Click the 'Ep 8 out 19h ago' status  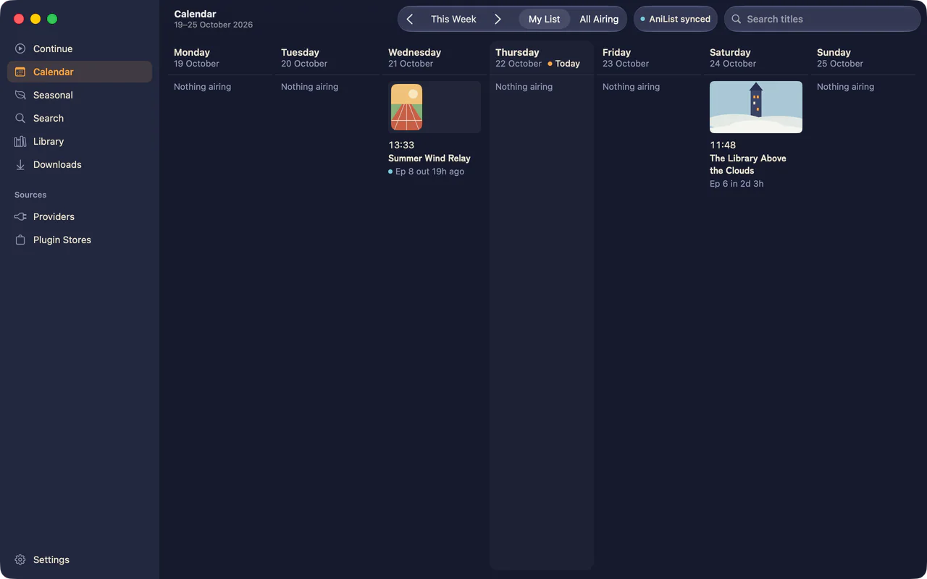click(x=427, y=172)
